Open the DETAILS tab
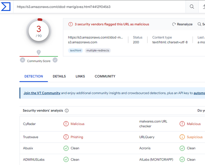 pos(59,76)
